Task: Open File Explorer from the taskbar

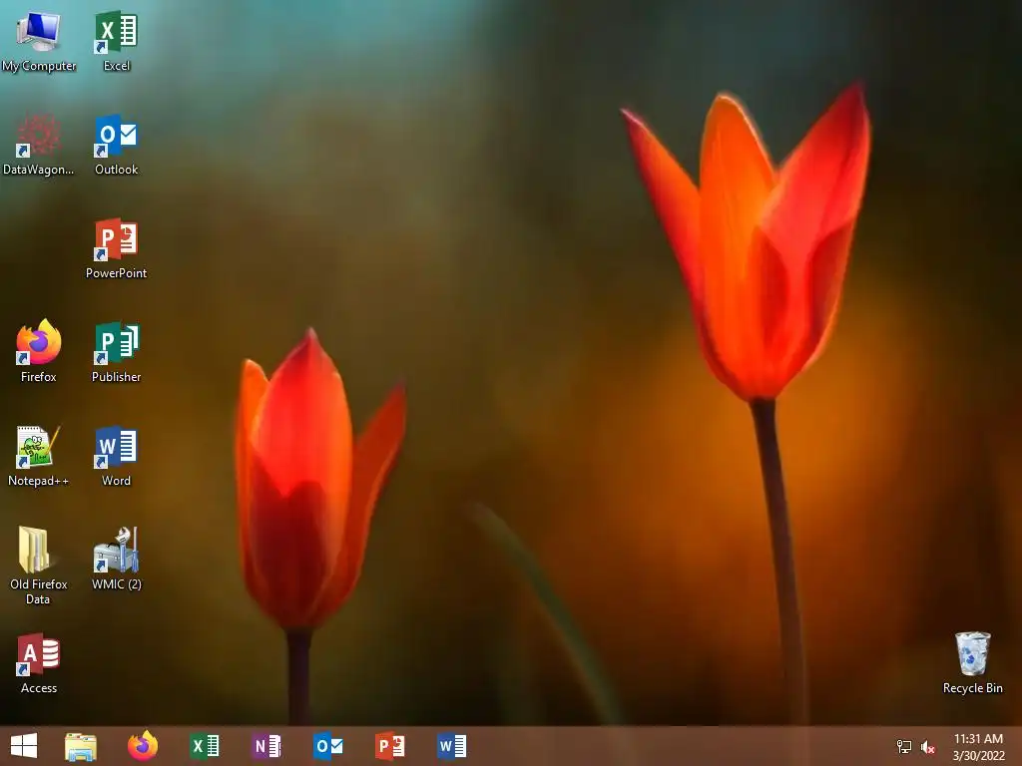Action: (x=81, y=746)
